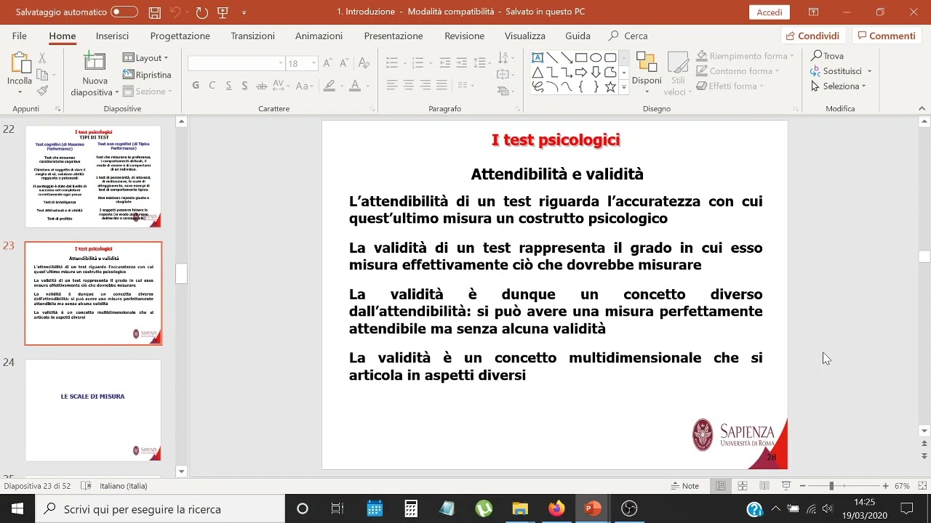Image resolution: width=931 pixels, height=523 pixels.
Task: Fit slide to window icon
Action: (x=923, y=486)
